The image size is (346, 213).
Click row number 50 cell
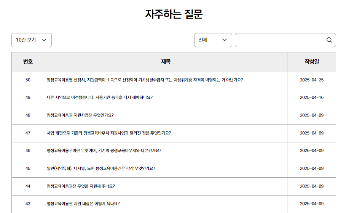28,80
